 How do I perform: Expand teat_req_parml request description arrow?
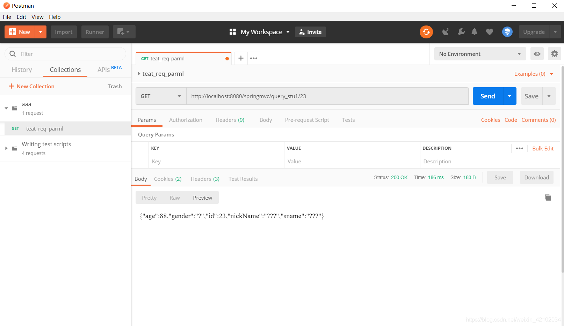(139, 74)
